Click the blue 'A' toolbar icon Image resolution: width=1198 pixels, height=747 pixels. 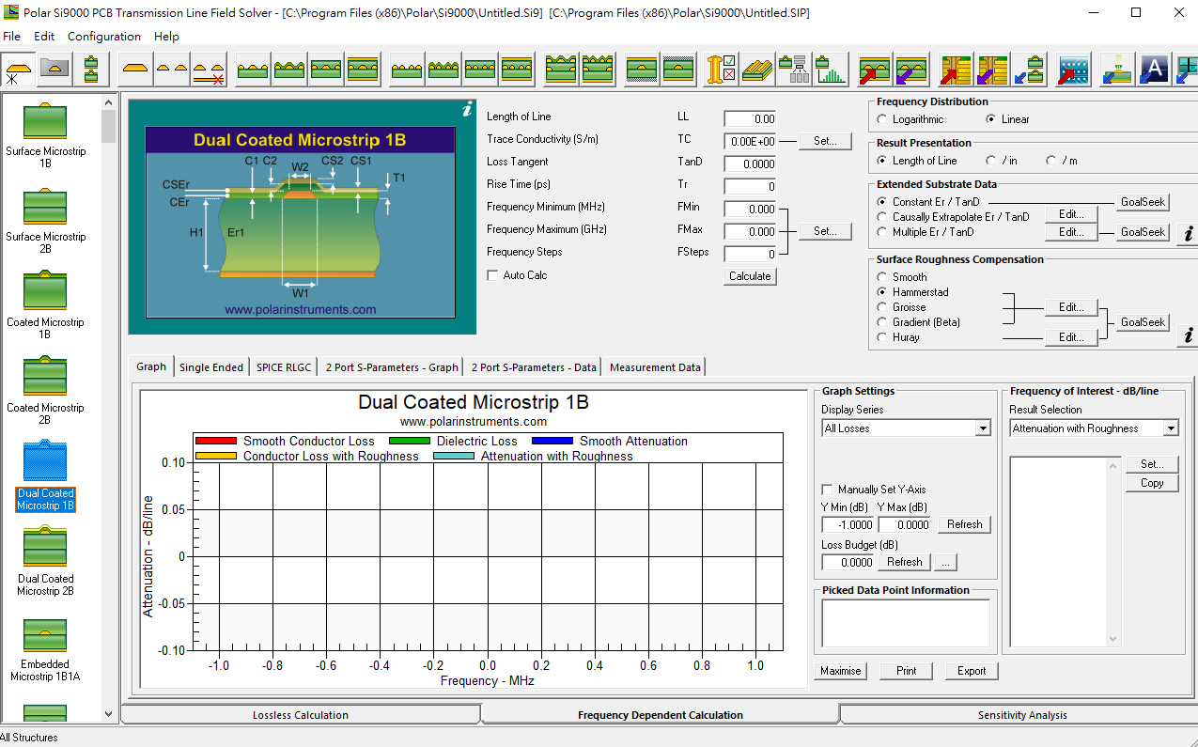tap(1154, 70)
